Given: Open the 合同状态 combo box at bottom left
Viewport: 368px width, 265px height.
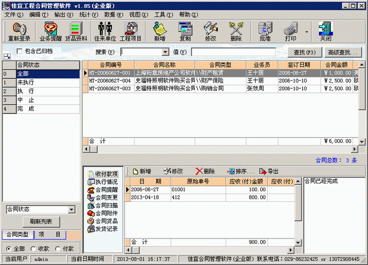Looking at the screenshot, I should click(71, 209).
